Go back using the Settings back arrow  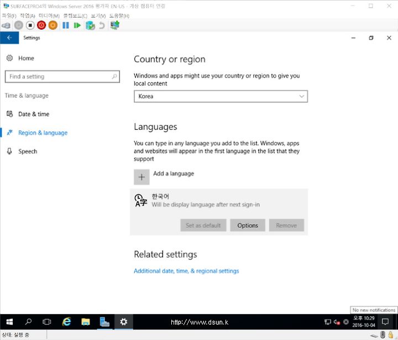tap(9, 38)
